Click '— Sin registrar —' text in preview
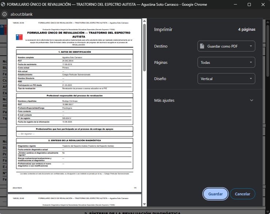270x214 pixels. (26, 134)
